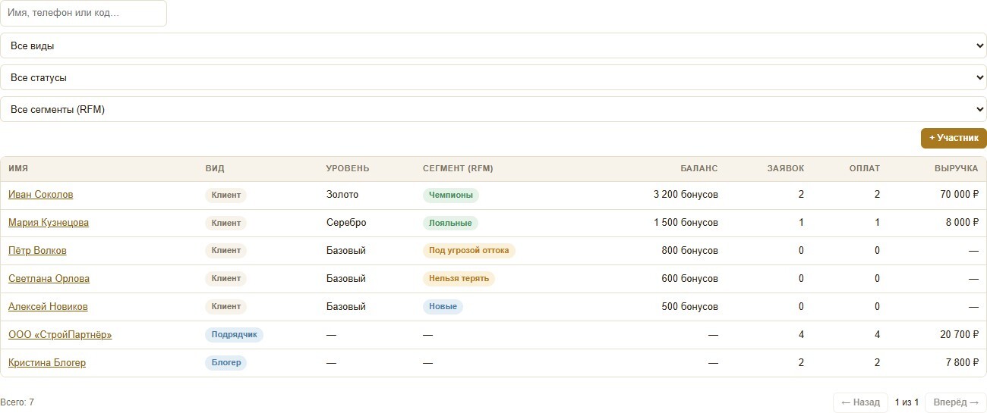Click the 'Лояльные' segment badge
This screenshot has height=413, width=987.
tap(450, 223)
